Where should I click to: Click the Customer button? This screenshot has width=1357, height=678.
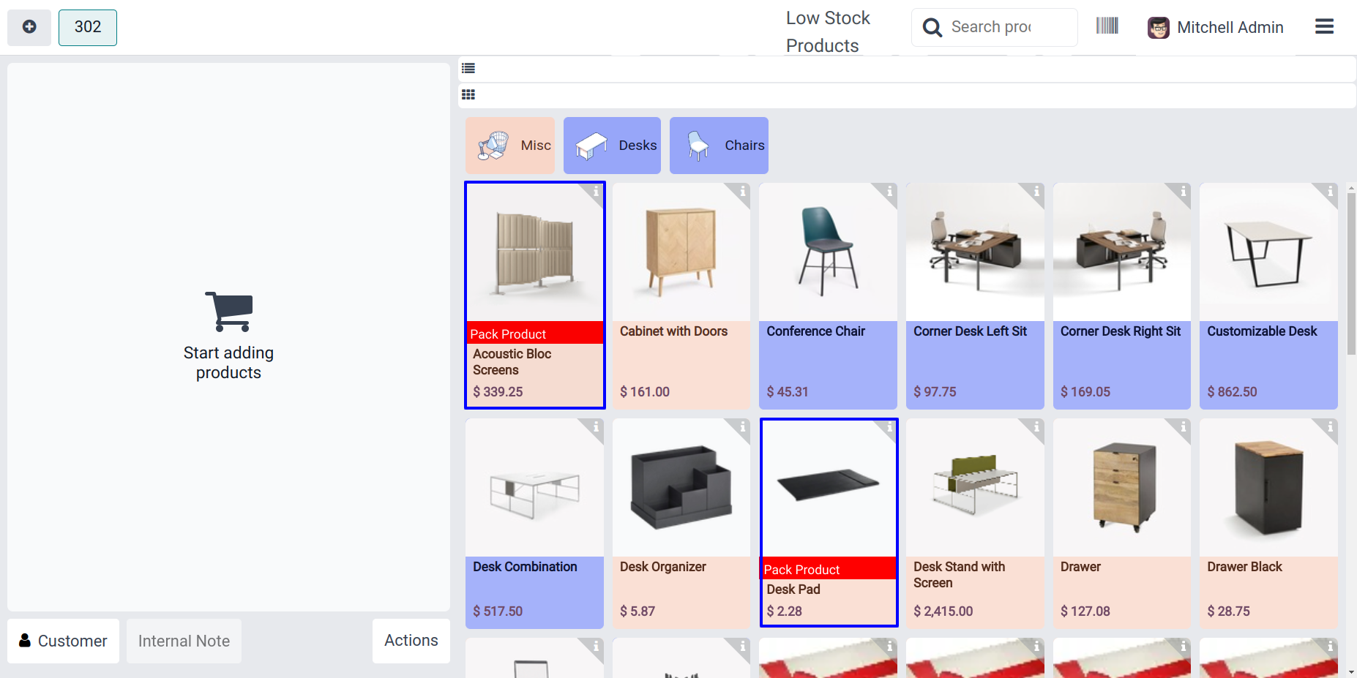[63, 641]
